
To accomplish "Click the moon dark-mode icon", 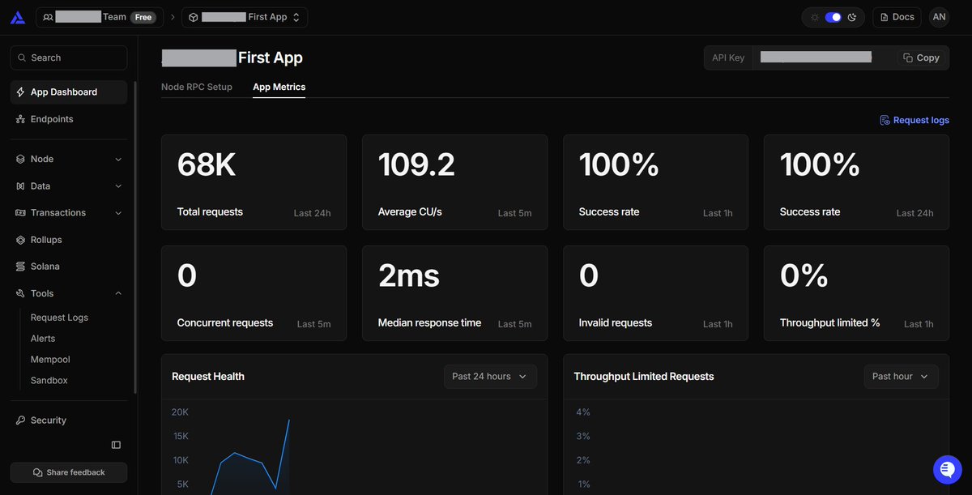I will coord(852,17).
